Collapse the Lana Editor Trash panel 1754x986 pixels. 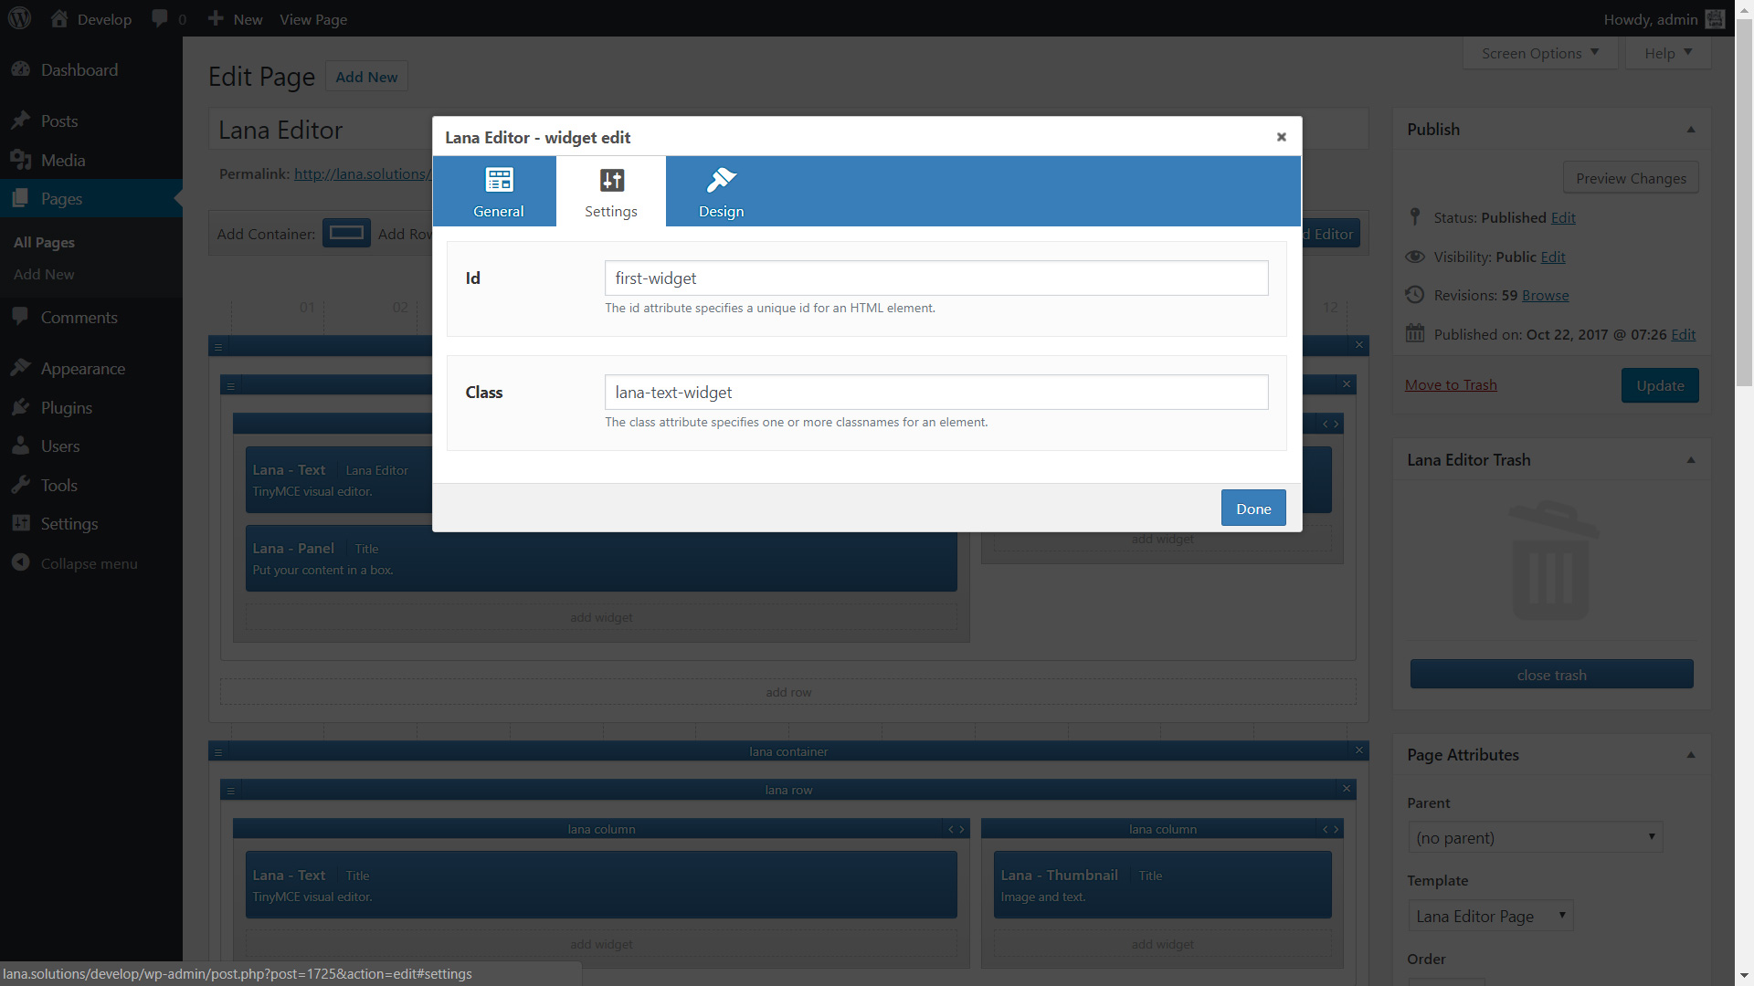[x=1690, y=460]
